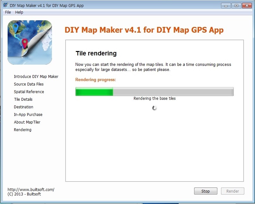Click the DIY Map Maker globe logo
Viewport: 255px width, 204px height.
pos(30,42)
